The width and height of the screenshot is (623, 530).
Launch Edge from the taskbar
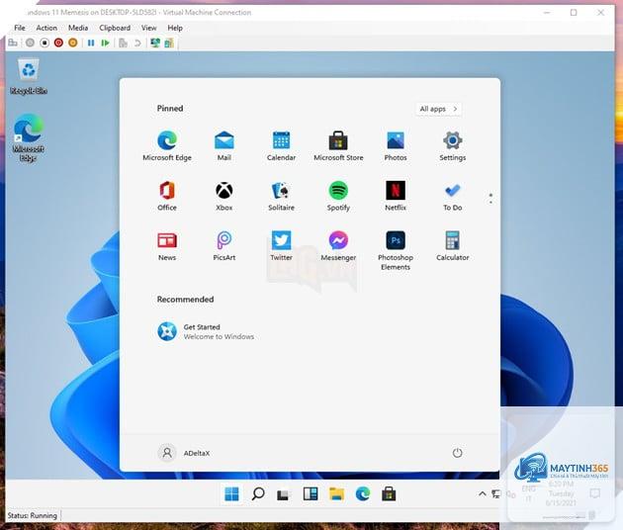click(363, 494)
